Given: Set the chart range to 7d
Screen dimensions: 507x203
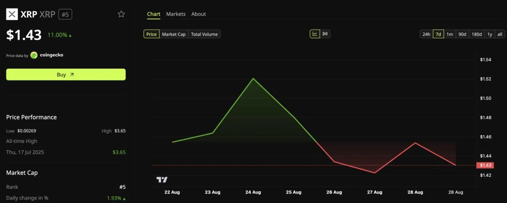Looking at the screenshot, I should [x=439, y=34].
